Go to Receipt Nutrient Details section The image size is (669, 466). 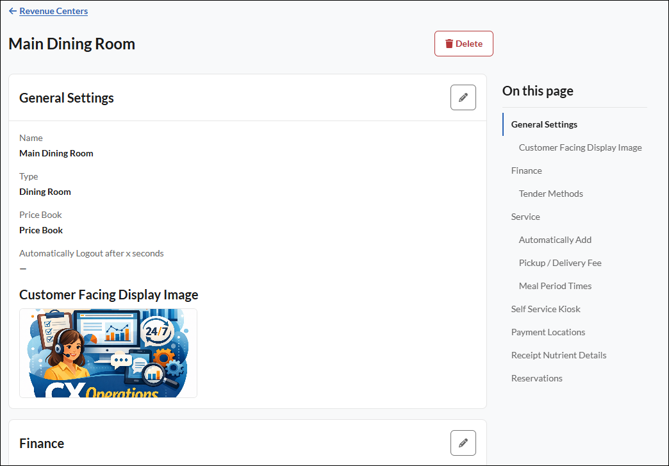(559, 354)
